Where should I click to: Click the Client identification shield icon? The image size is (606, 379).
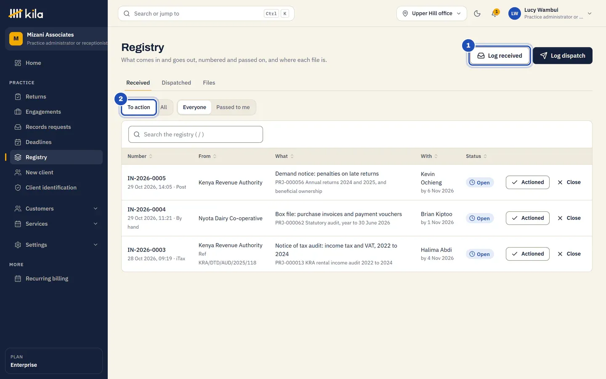[x=18, y=187]
